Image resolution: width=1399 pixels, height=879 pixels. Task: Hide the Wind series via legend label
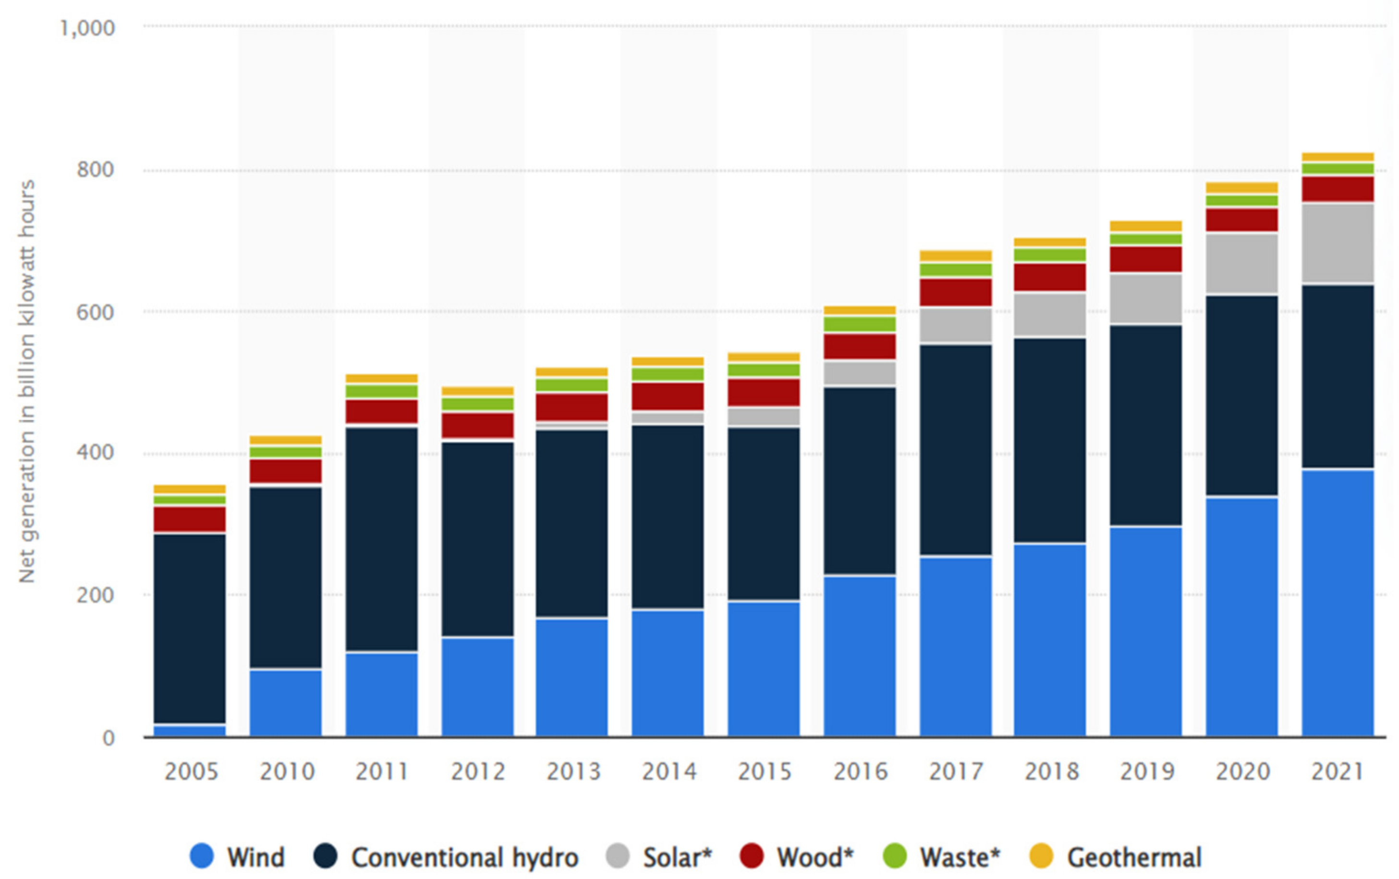point(255,857)
